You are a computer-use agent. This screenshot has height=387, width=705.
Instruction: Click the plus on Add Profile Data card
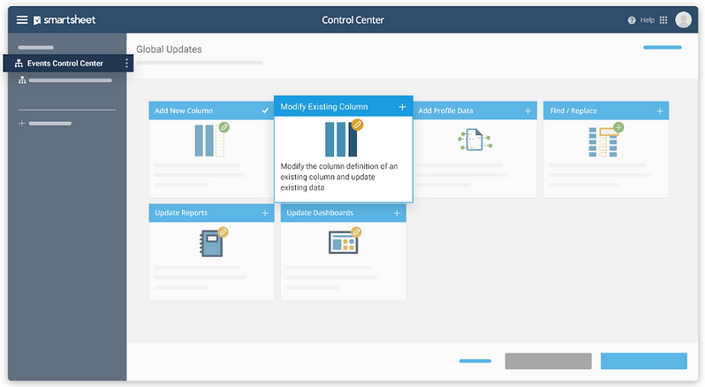tap(527, 110)
